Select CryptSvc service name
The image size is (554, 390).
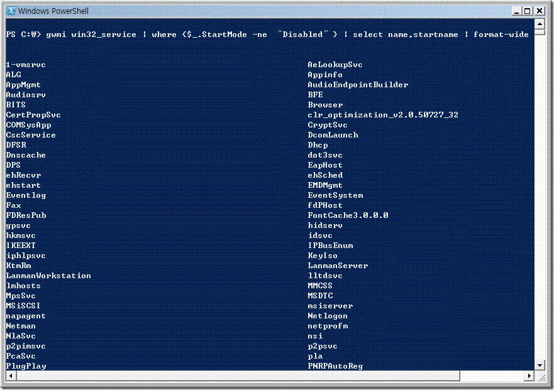pos(328,125)
